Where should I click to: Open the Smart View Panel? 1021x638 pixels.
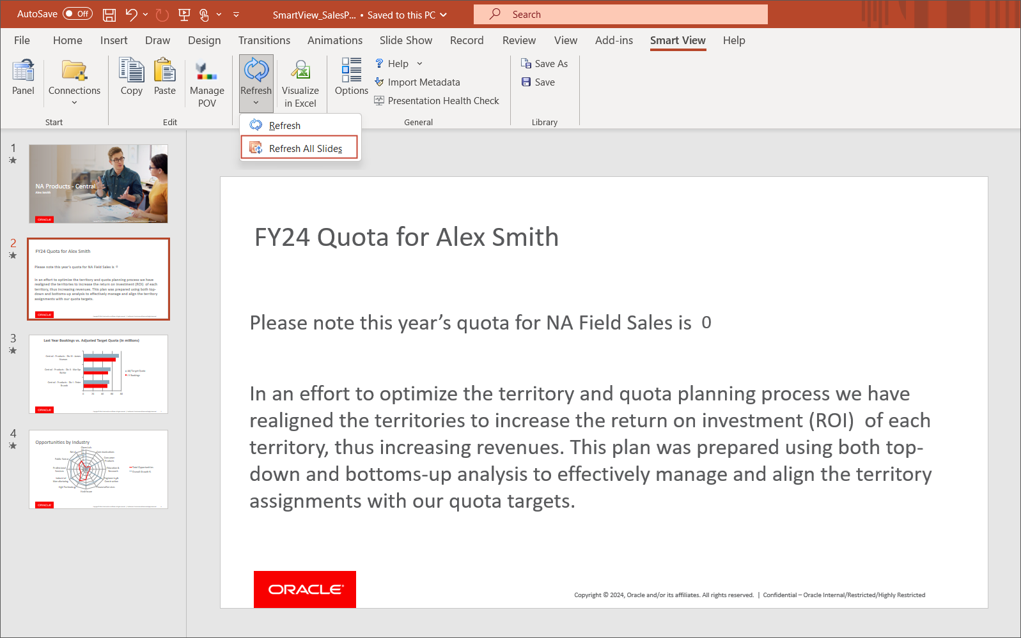23,78
